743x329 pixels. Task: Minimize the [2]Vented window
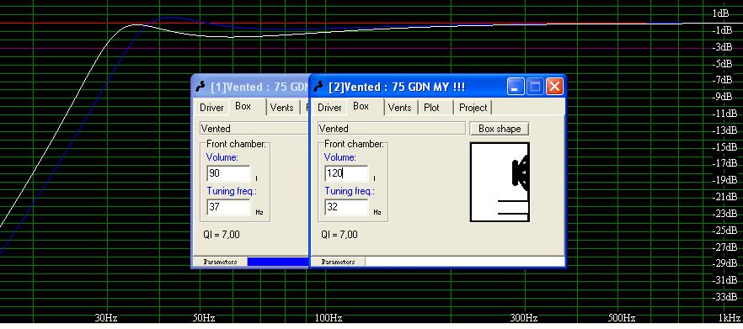click(516, 87)
